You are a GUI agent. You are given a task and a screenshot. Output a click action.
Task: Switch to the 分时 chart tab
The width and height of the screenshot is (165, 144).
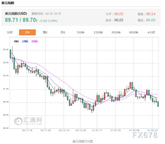point(10,32)
